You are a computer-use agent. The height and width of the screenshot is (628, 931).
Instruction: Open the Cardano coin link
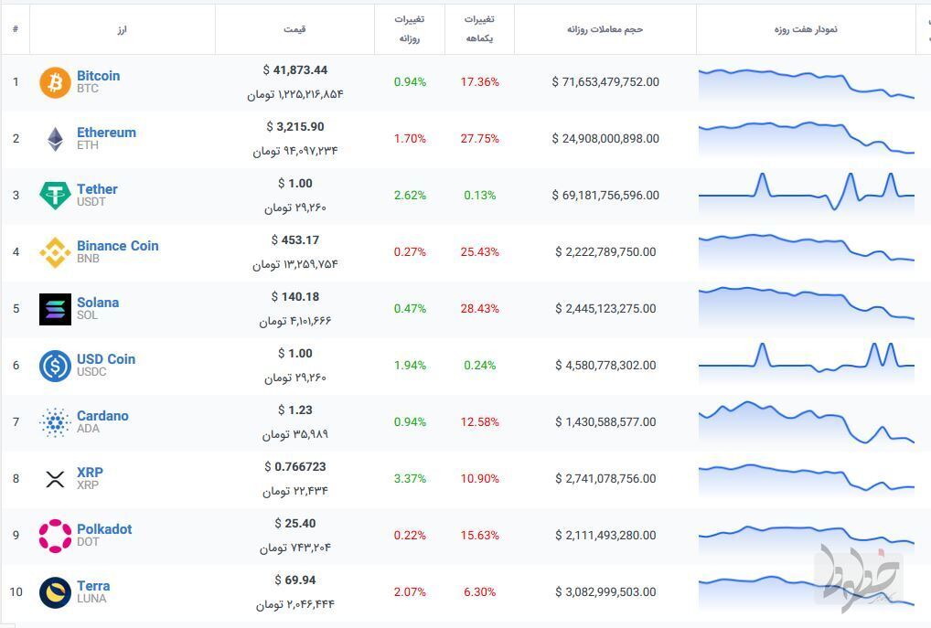102,416
